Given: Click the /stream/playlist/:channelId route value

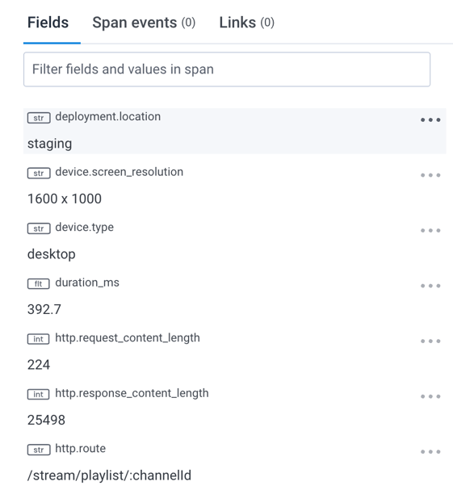Looking at the screenshot, I should 109,475.
